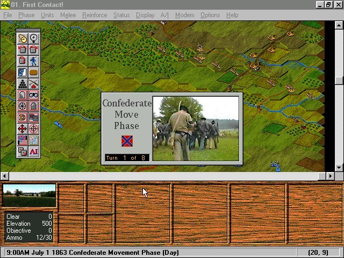Click the 'Objective 0' readout
This screenshot has height=258, width=344.
point(29,231)
